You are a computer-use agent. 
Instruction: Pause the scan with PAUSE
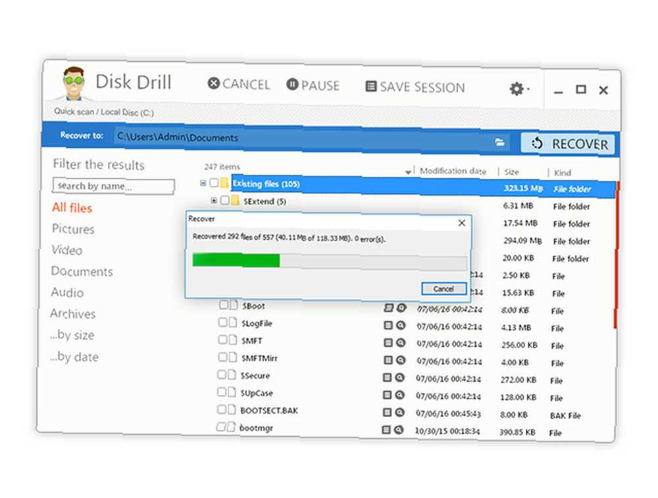313,85
